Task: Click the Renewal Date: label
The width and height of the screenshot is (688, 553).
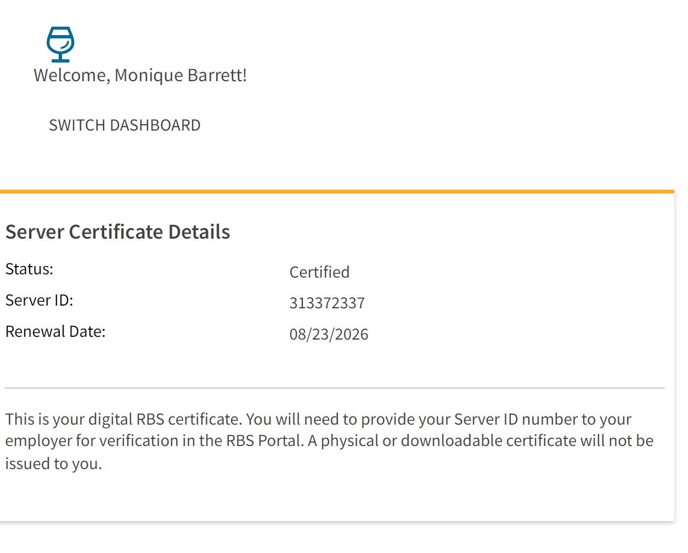Action: pyautogui.click(x=55, y=332)
